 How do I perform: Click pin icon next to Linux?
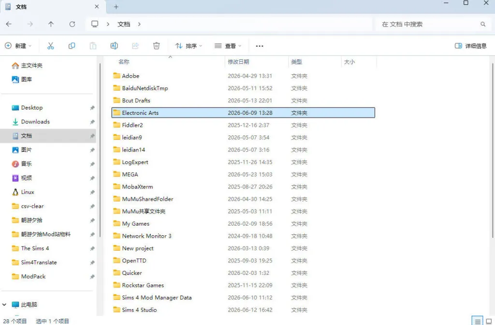pos(92,192)
